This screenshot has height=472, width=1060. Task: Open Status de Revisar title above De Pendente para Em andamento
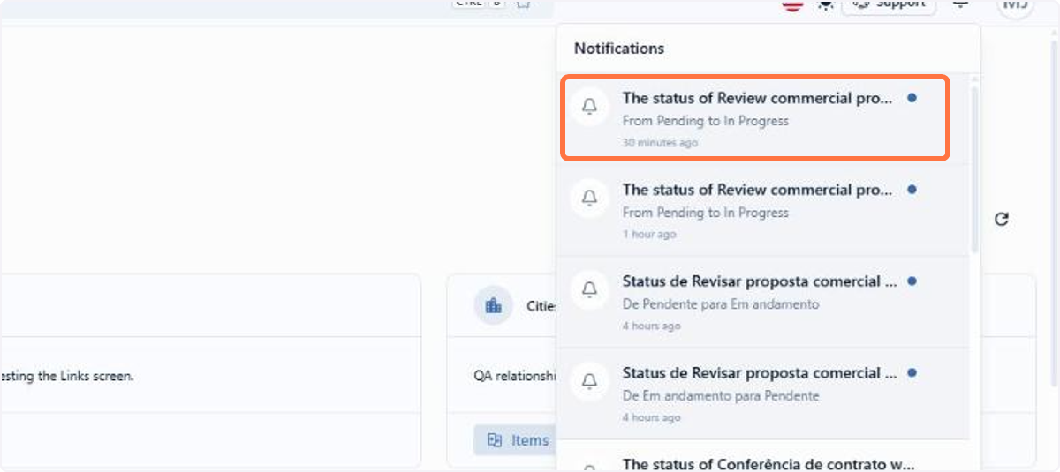(760, 281)
